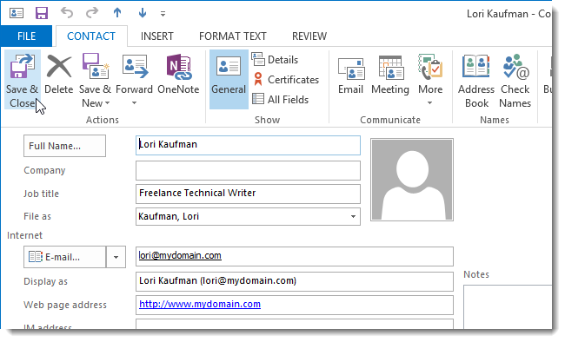
Task: Open the REVIEW tab
Action: point(309,36)
